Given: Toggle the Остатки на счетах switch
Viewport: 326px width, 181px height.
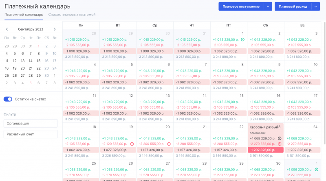Looking at the screenshot, I should coord(8,99).
